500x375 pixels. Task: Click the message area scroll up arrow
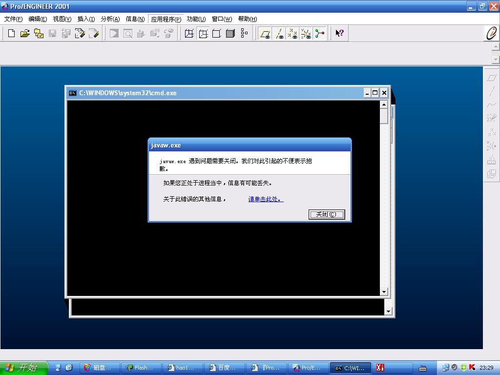(495, 47)
